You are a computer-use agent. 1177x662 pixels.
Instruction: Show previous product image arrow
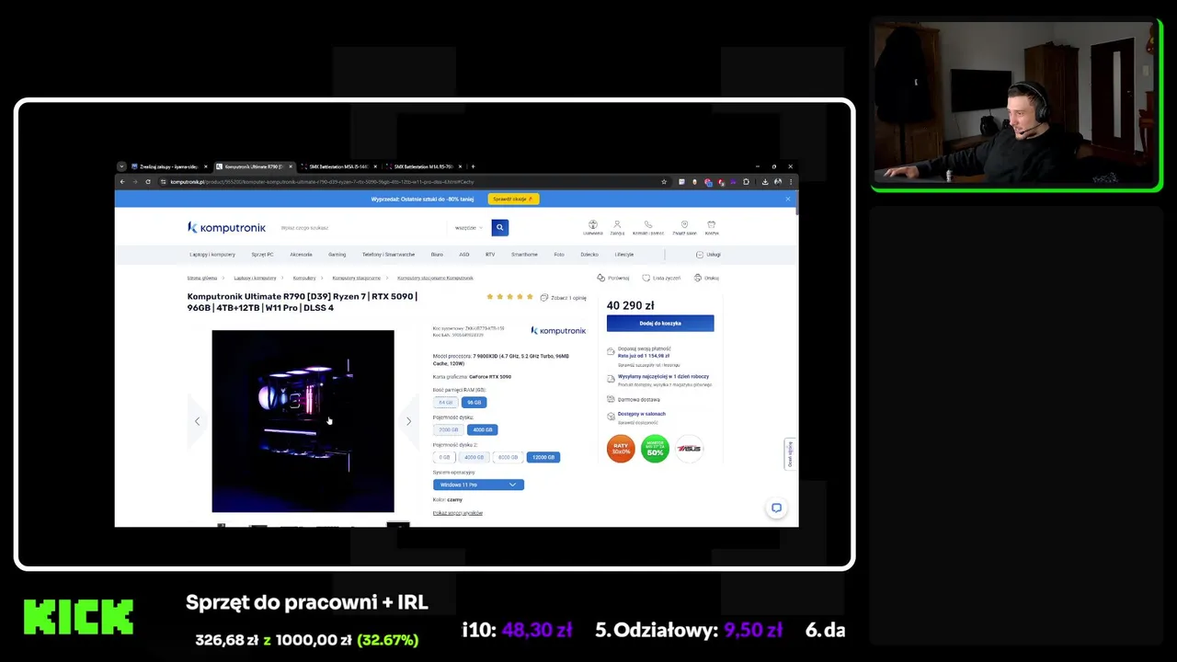[x=197, y=421]
